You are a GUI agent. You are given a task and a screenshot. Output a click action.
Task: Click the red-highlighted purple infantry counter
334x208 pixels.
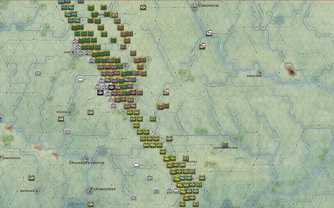[133, 93]
